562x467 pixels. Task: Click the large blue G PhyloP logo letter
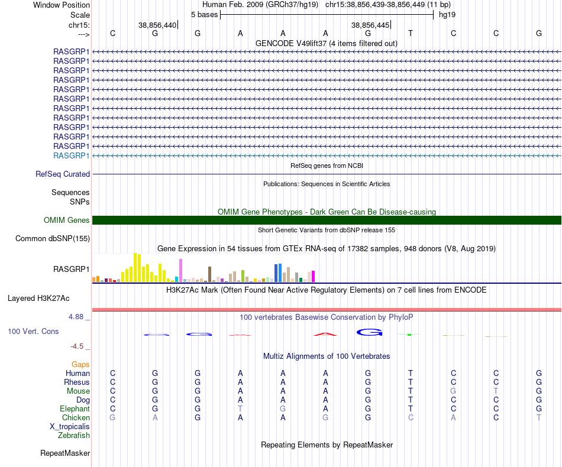tap(370, 332)
